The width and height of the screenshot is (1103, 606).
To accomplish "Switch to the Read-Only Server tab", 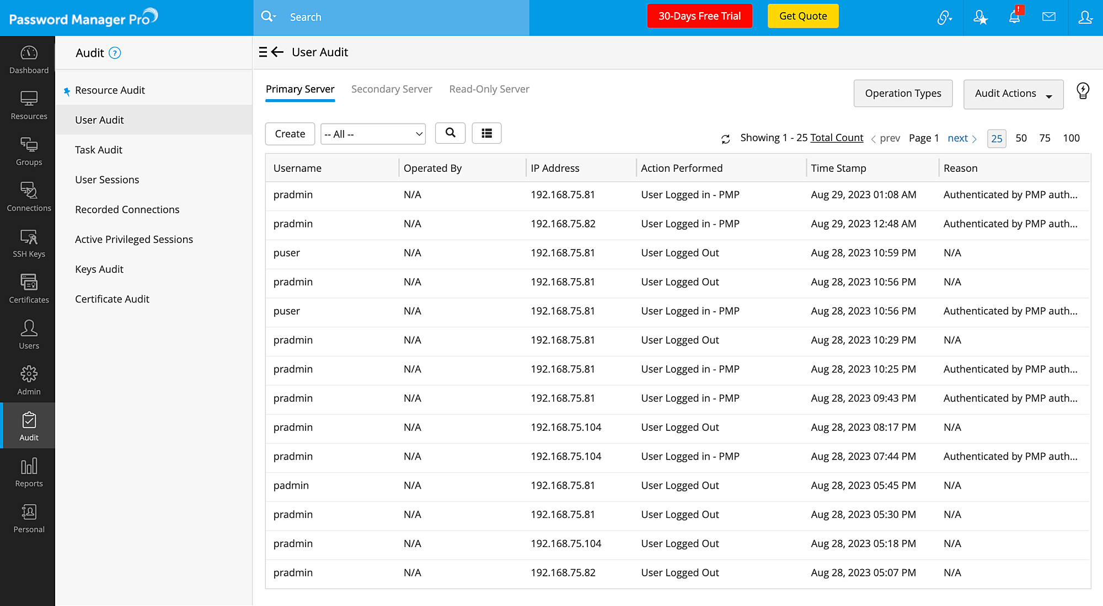I will click(x=489, y=89).
